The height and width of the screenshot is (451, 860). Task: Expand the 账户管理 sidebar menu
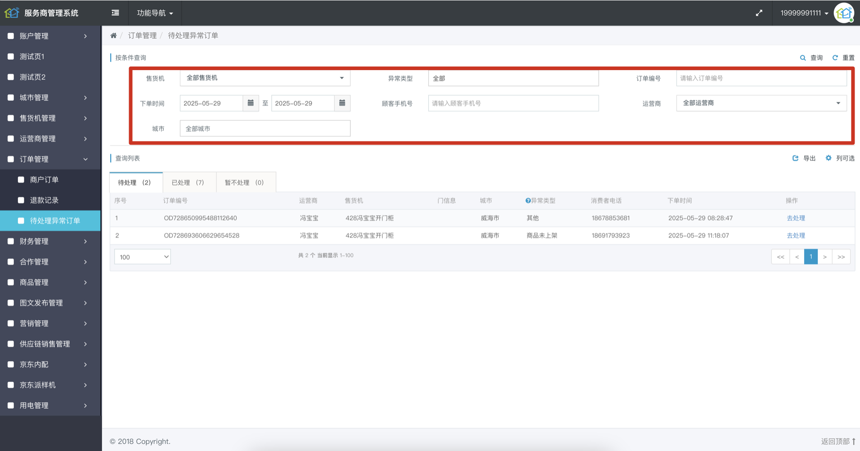pyautogui.click(x=50, y=36)
